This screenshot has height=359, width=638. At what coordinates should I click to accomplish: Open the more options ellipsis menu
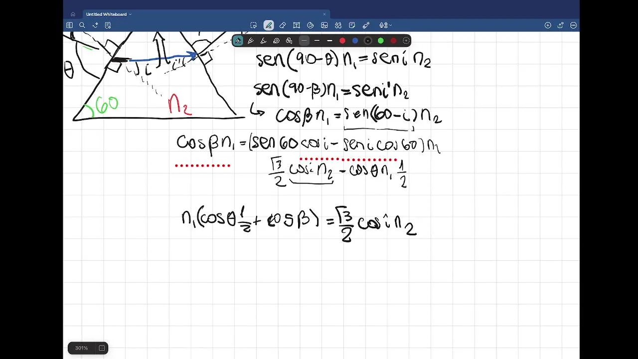[x=574, y=25]
